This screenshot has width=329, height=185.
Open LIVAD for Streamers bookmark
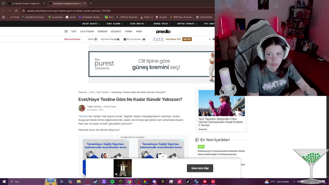(127, 17)
